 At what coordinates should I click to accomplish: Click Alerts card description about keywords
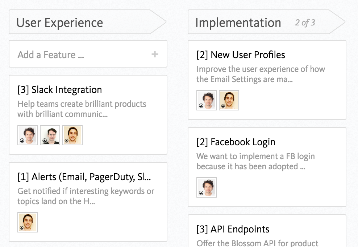(x=86, y=196)
